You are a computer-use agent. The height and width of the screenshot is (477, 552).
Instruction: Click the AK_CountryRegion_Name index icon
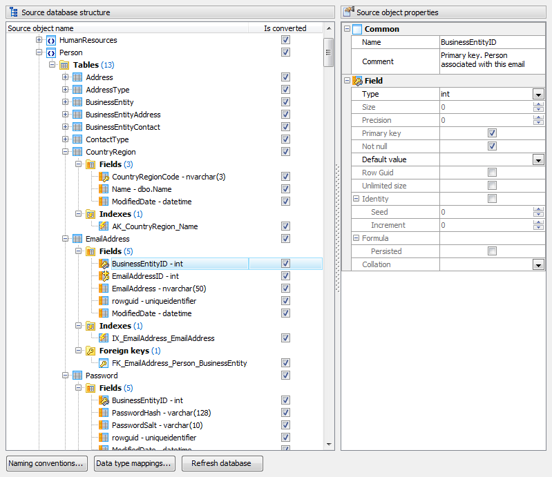coord(104,226)
